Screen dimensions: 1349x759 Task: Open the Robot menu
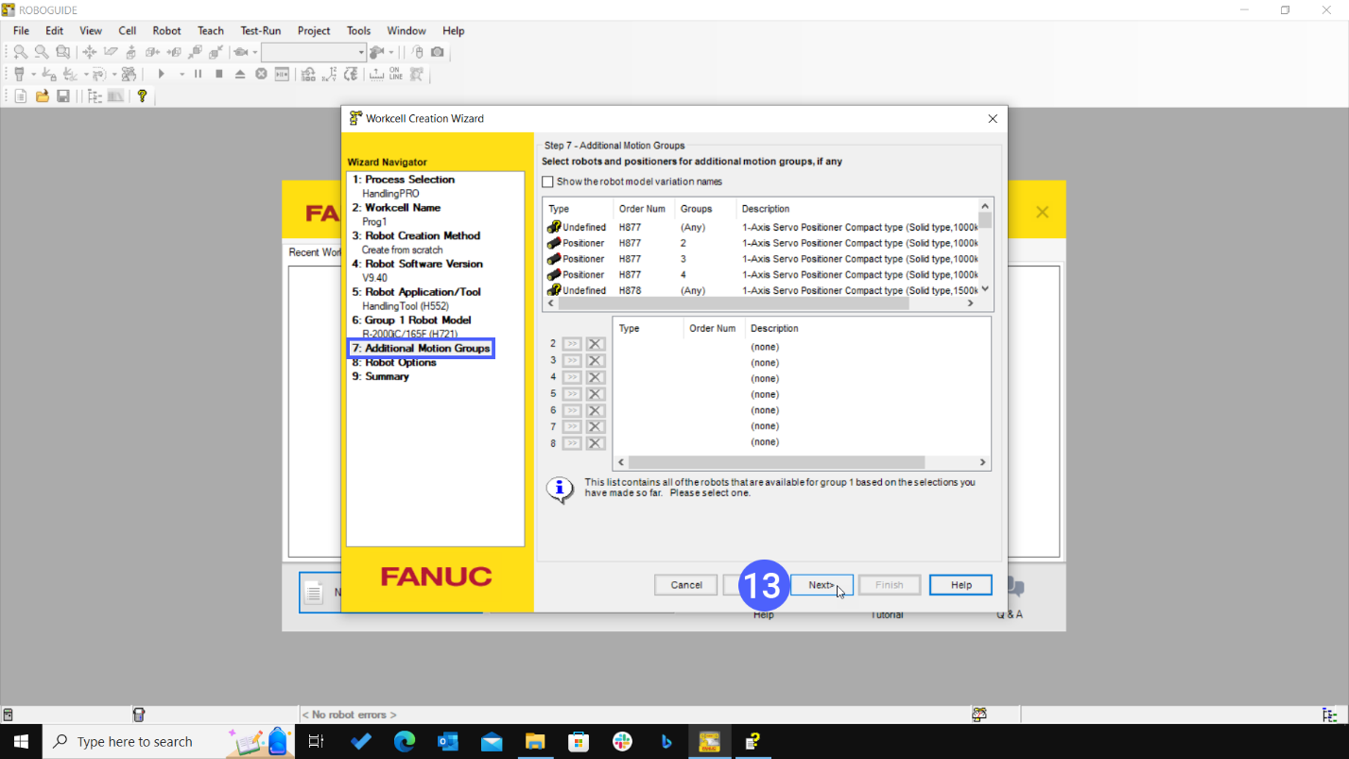166,30
